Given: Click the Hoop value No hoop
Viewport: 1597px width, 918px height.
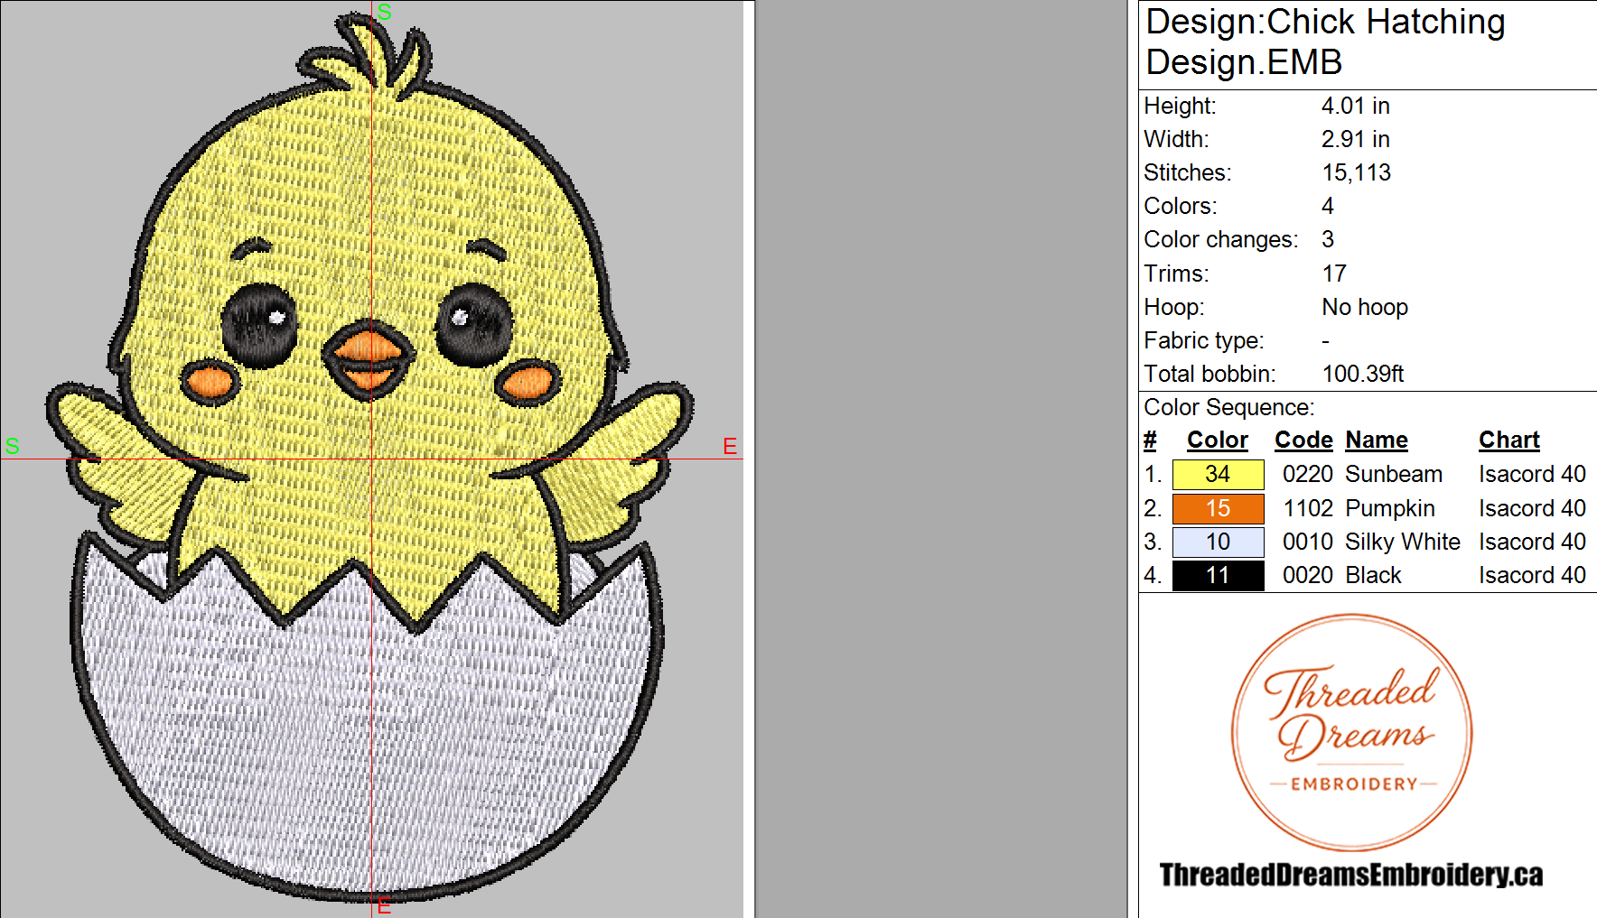Looking at the screenshot, I should tap(1365, 307).
